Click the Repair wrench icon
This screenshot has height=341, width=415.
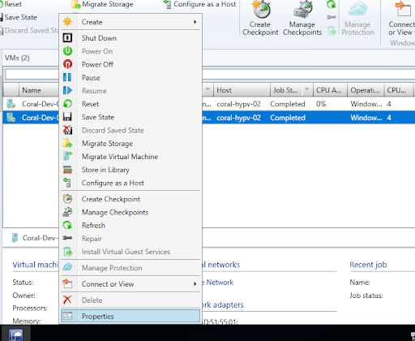tap(67, 238)
